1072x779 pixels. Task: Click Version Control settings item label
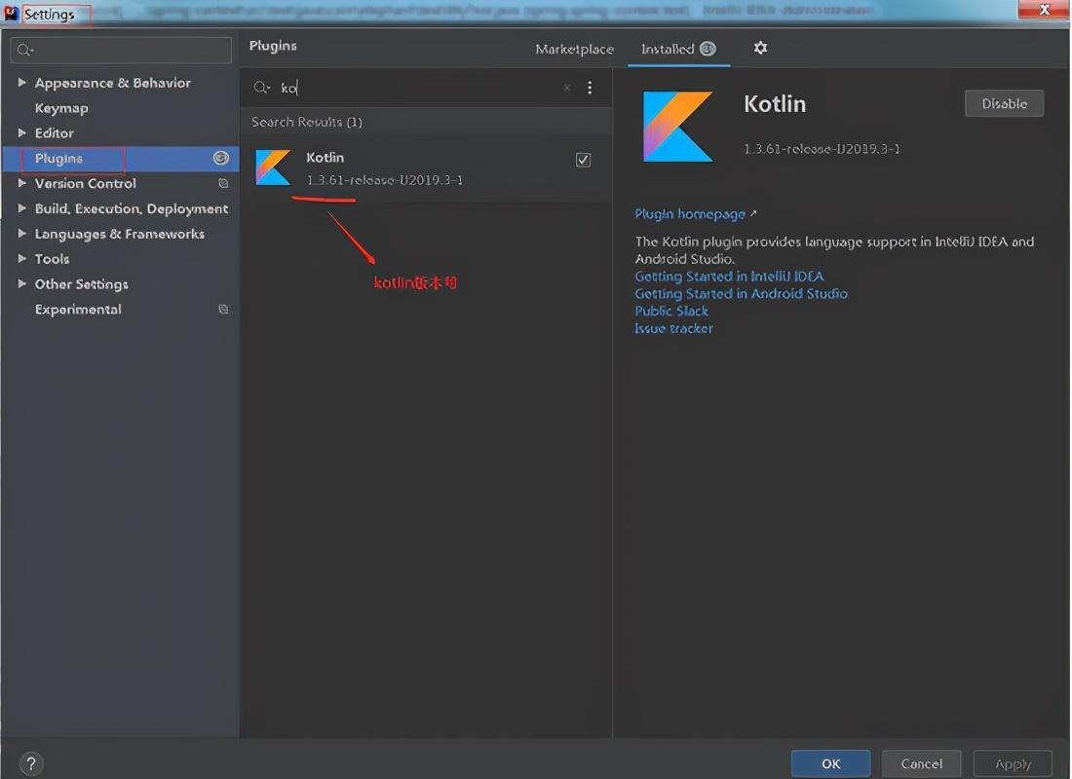pyautogui.click(x=86, y=184)
